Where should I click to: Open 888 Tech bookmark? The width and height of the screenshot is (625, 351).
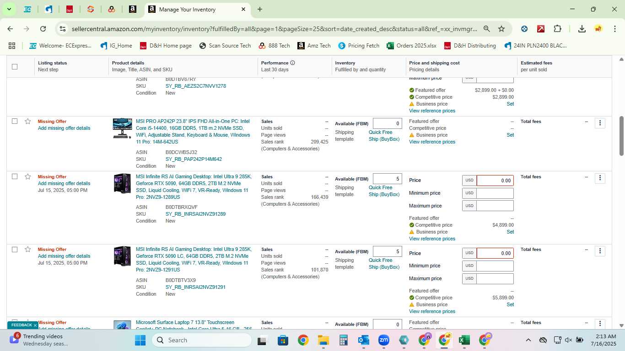[274, 46]
